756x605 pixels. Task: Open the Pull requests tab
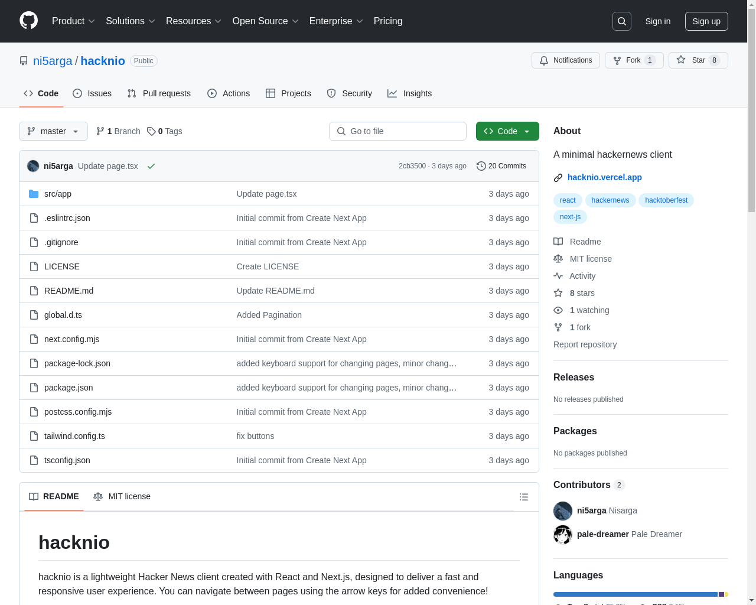pyautogui.click(x=159, y=93)
